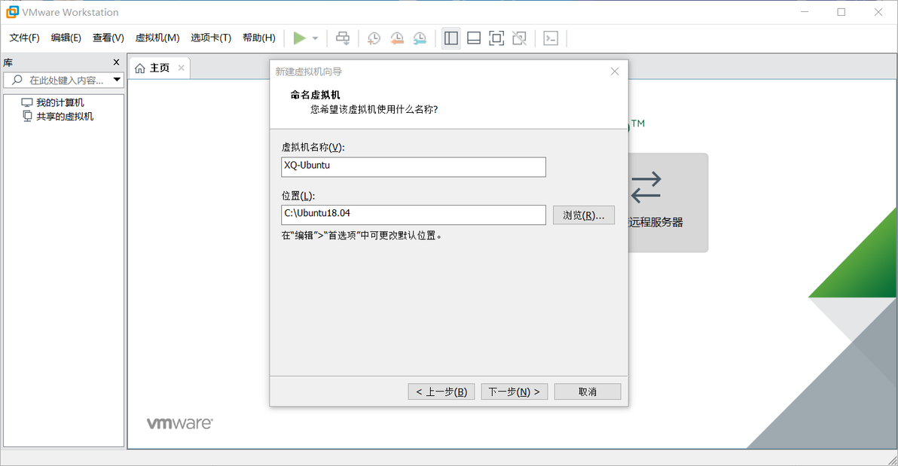
Task: Click the 浏览(R)... browse button
Action: [x=584, y=215]
